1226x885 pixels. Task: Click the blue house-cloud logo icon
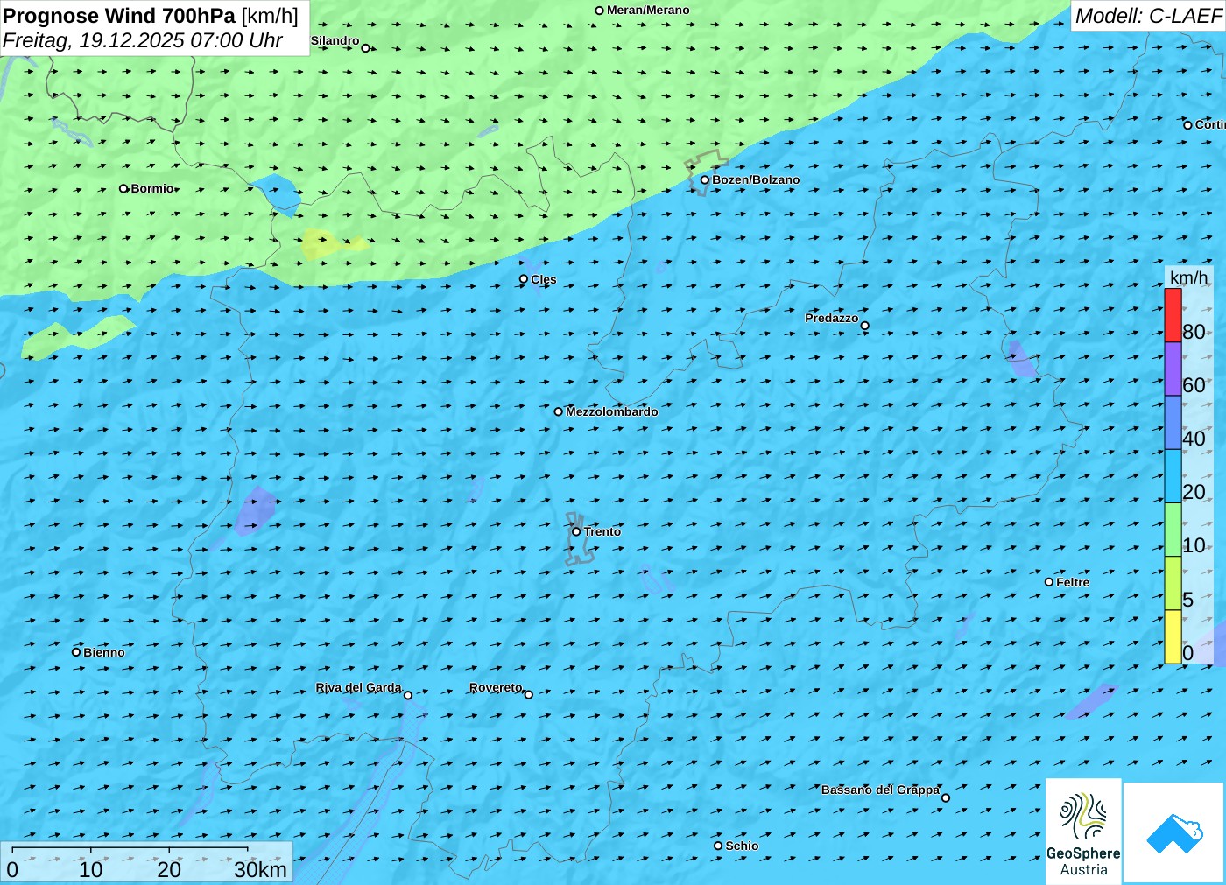tap(1174, 833)
